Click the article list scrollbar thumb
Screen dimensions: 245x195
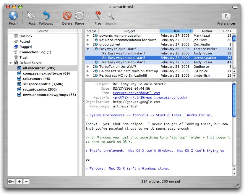pyautogui.click(x=234, y=38)
